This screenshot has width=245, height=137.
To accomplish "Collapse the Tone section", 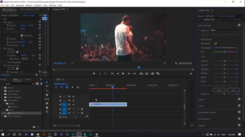I will point(199,57).
